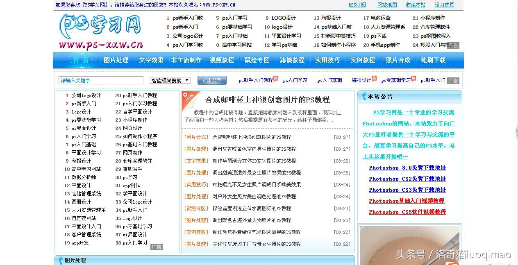518x265 pixels.
Task: Open 笔刷下载 from the navigation bar
Action: [x=433, y=60]
